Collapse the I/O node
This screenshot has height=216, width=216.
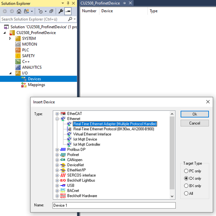pos(10,73)
